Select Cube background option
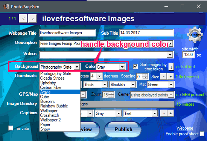This screenshot has height=141, width=207. click(60, 97)
